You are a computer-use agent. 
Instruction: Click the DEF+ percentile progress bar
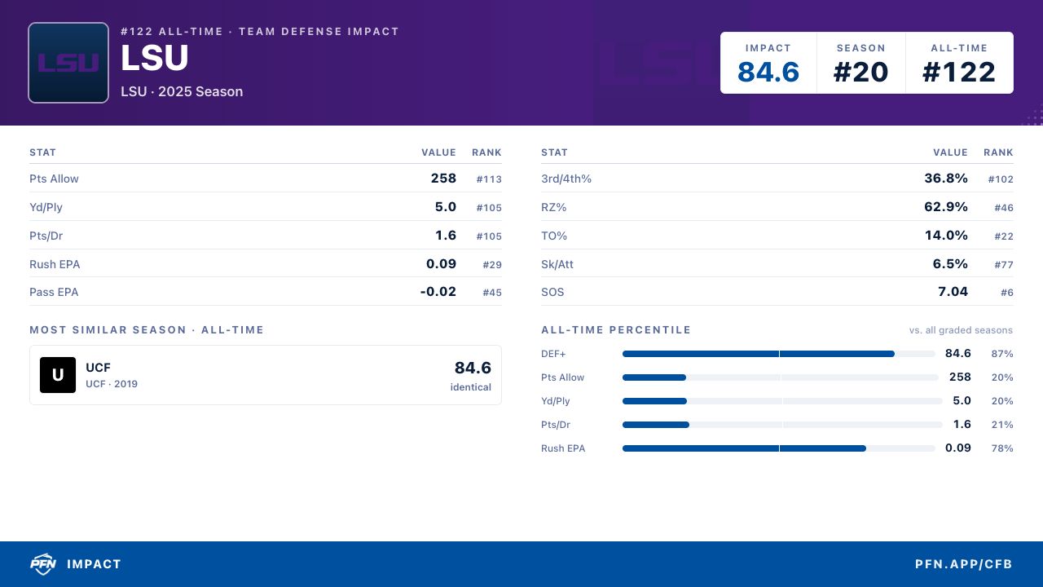(779, 354)
